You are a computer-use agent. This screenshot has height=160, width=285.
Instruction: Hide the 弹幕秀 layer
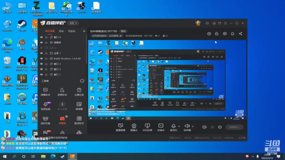point(41,42)
